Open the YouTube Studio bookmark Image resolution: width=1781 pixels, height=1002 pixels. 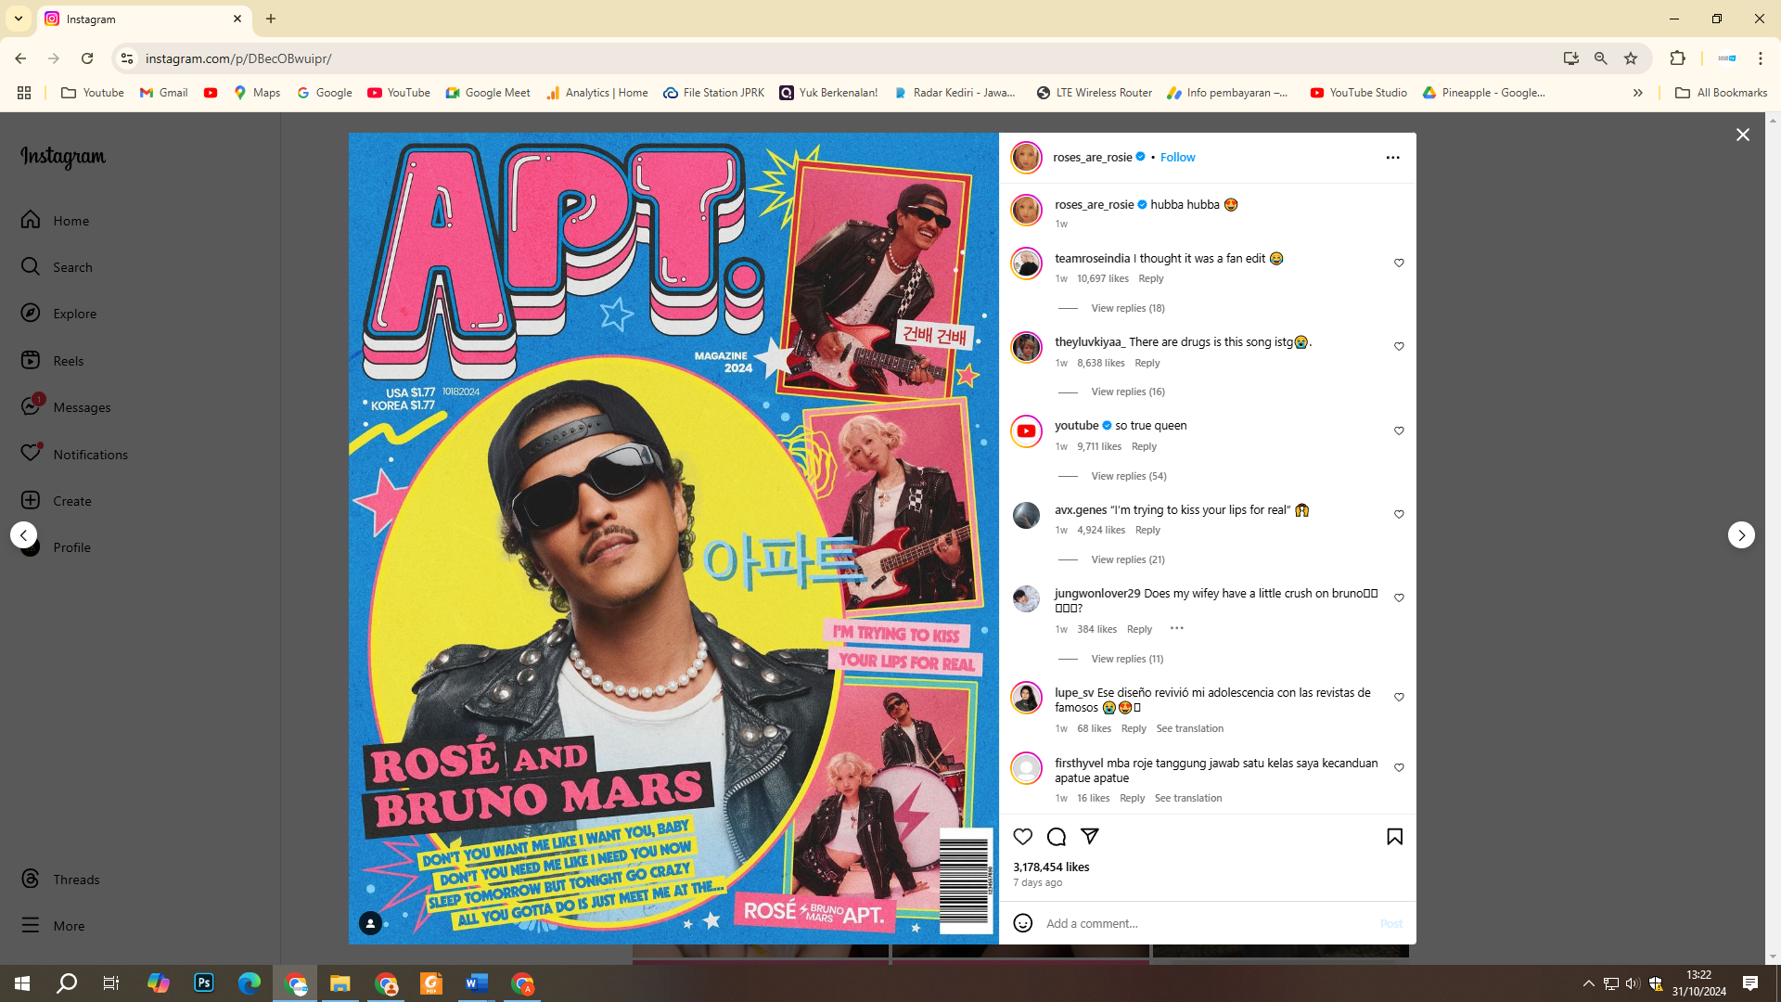coord(1358,93)
